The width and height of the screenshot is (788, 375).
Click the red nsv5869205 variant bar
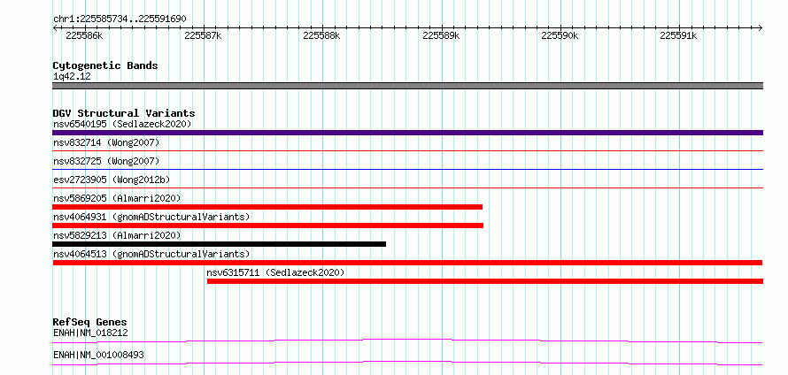point(267,207)
